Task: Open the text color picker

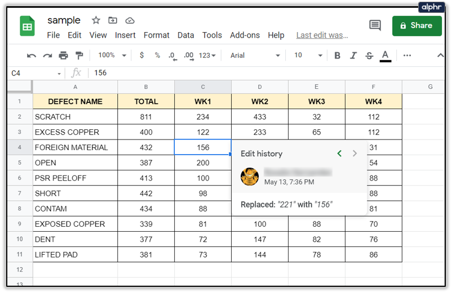Action: pyautogui.click(x=385, y=56)
